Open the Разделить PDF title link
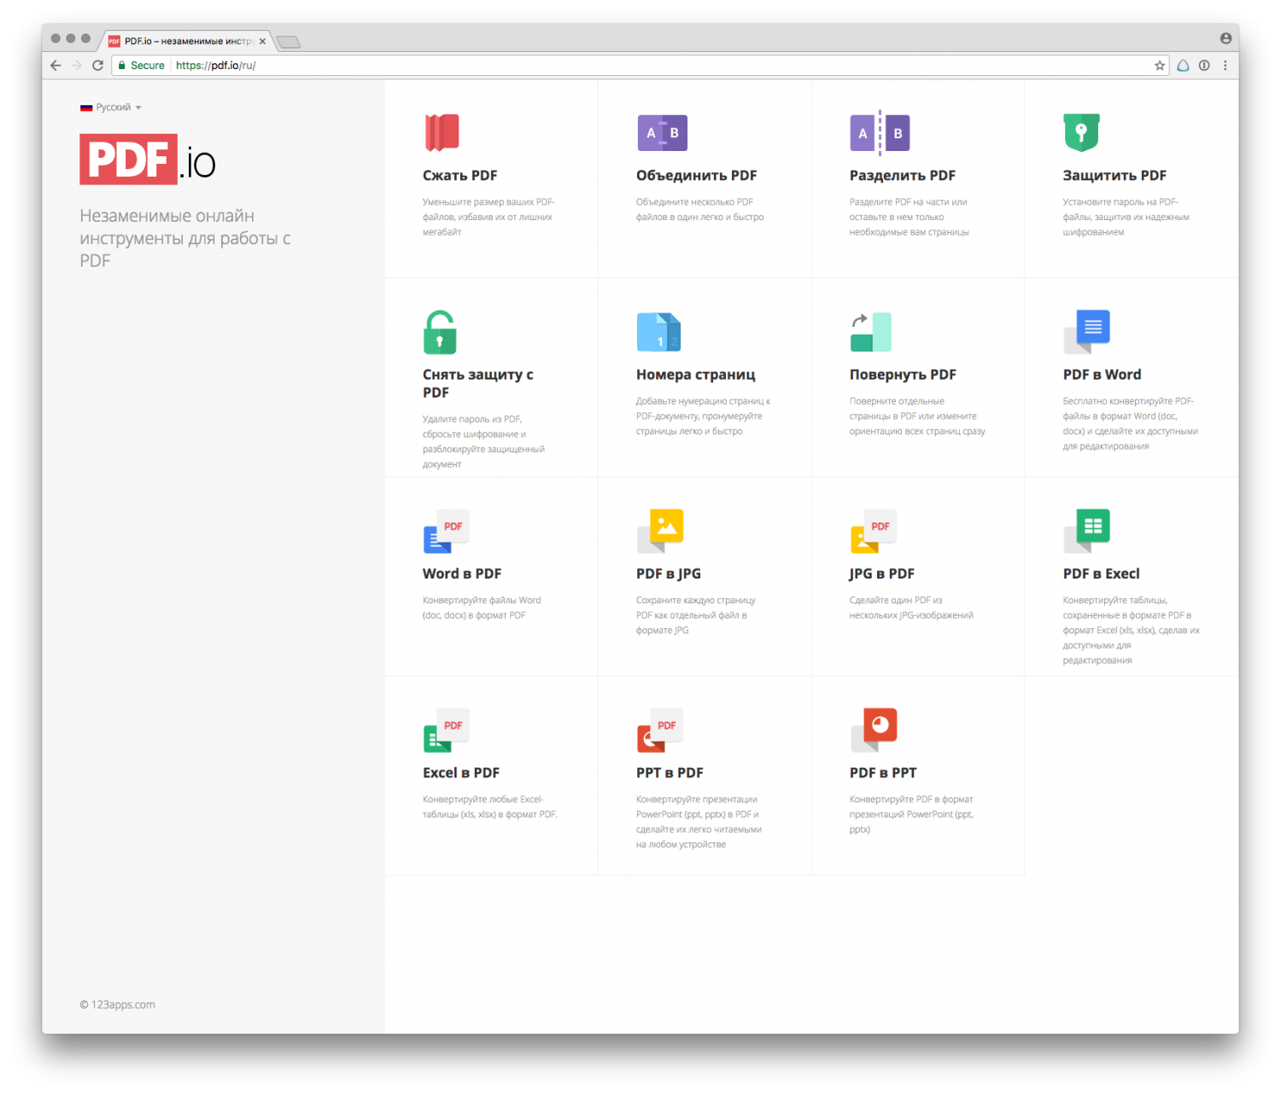1281x1094 pixels. click(903, 176)
